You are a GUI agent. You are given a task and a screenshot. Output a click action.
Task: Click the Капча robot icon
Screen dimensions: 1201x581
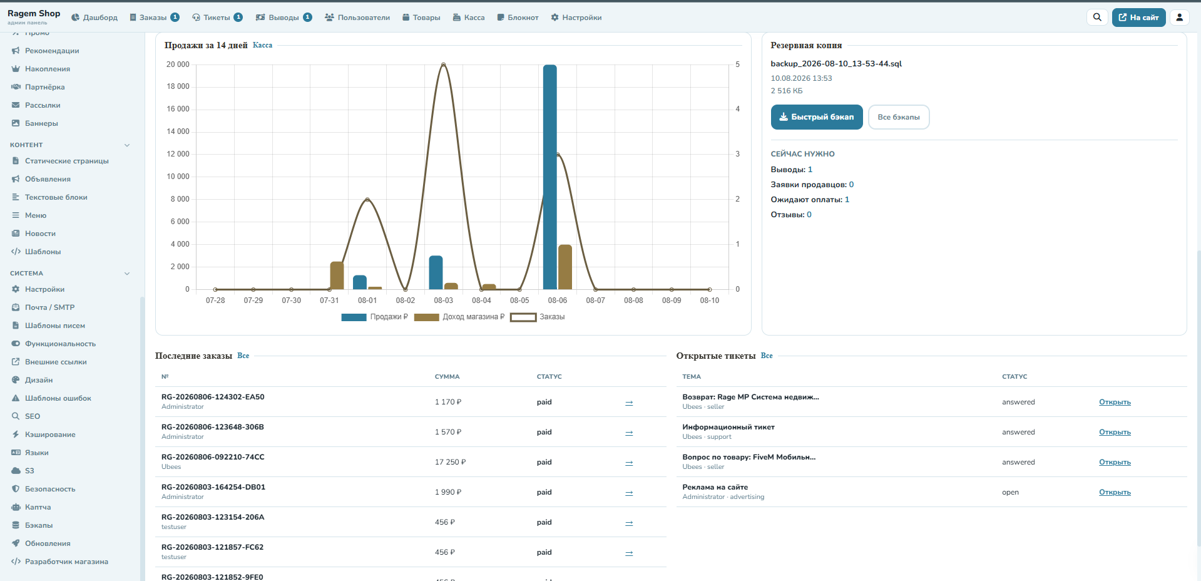[16, 507]
